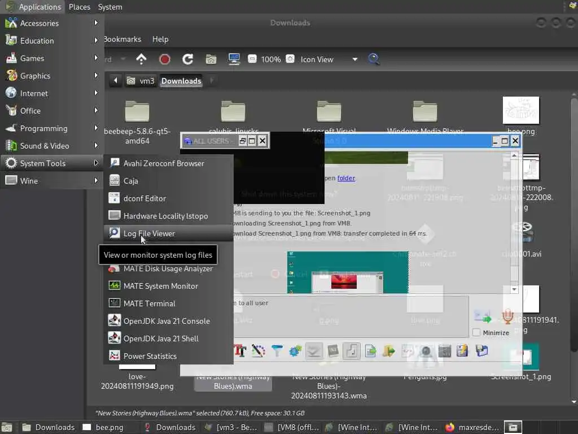Screen dimensions: 578x434
Task: Click the Wine category icon
Action: tap(11, 180)
